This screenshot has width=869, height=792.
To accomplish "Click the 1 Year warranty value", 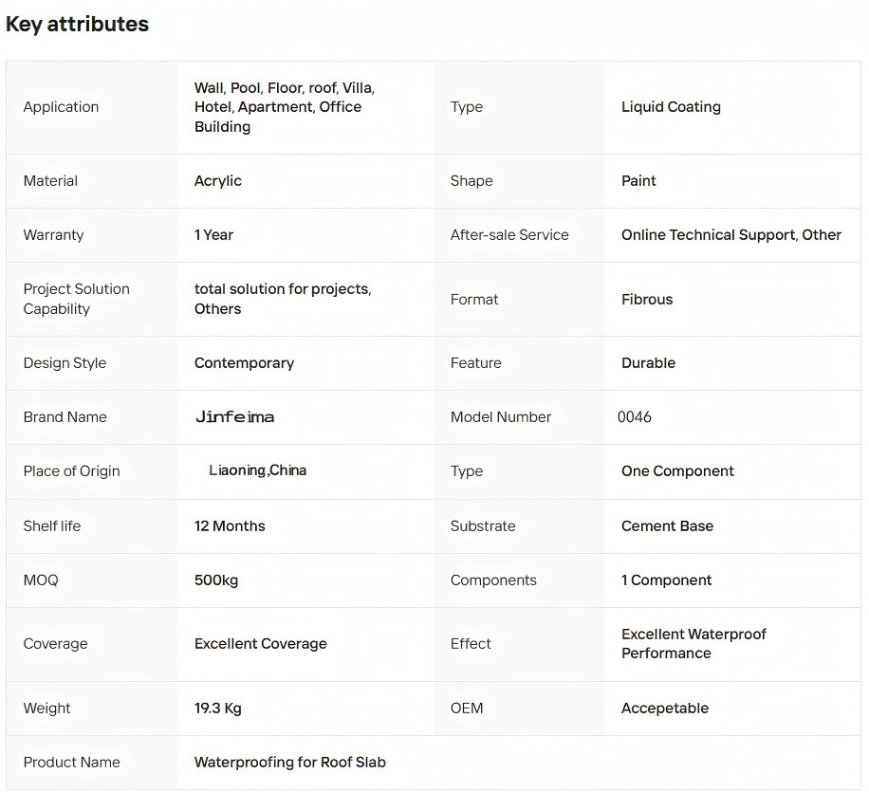I will 213,235.
